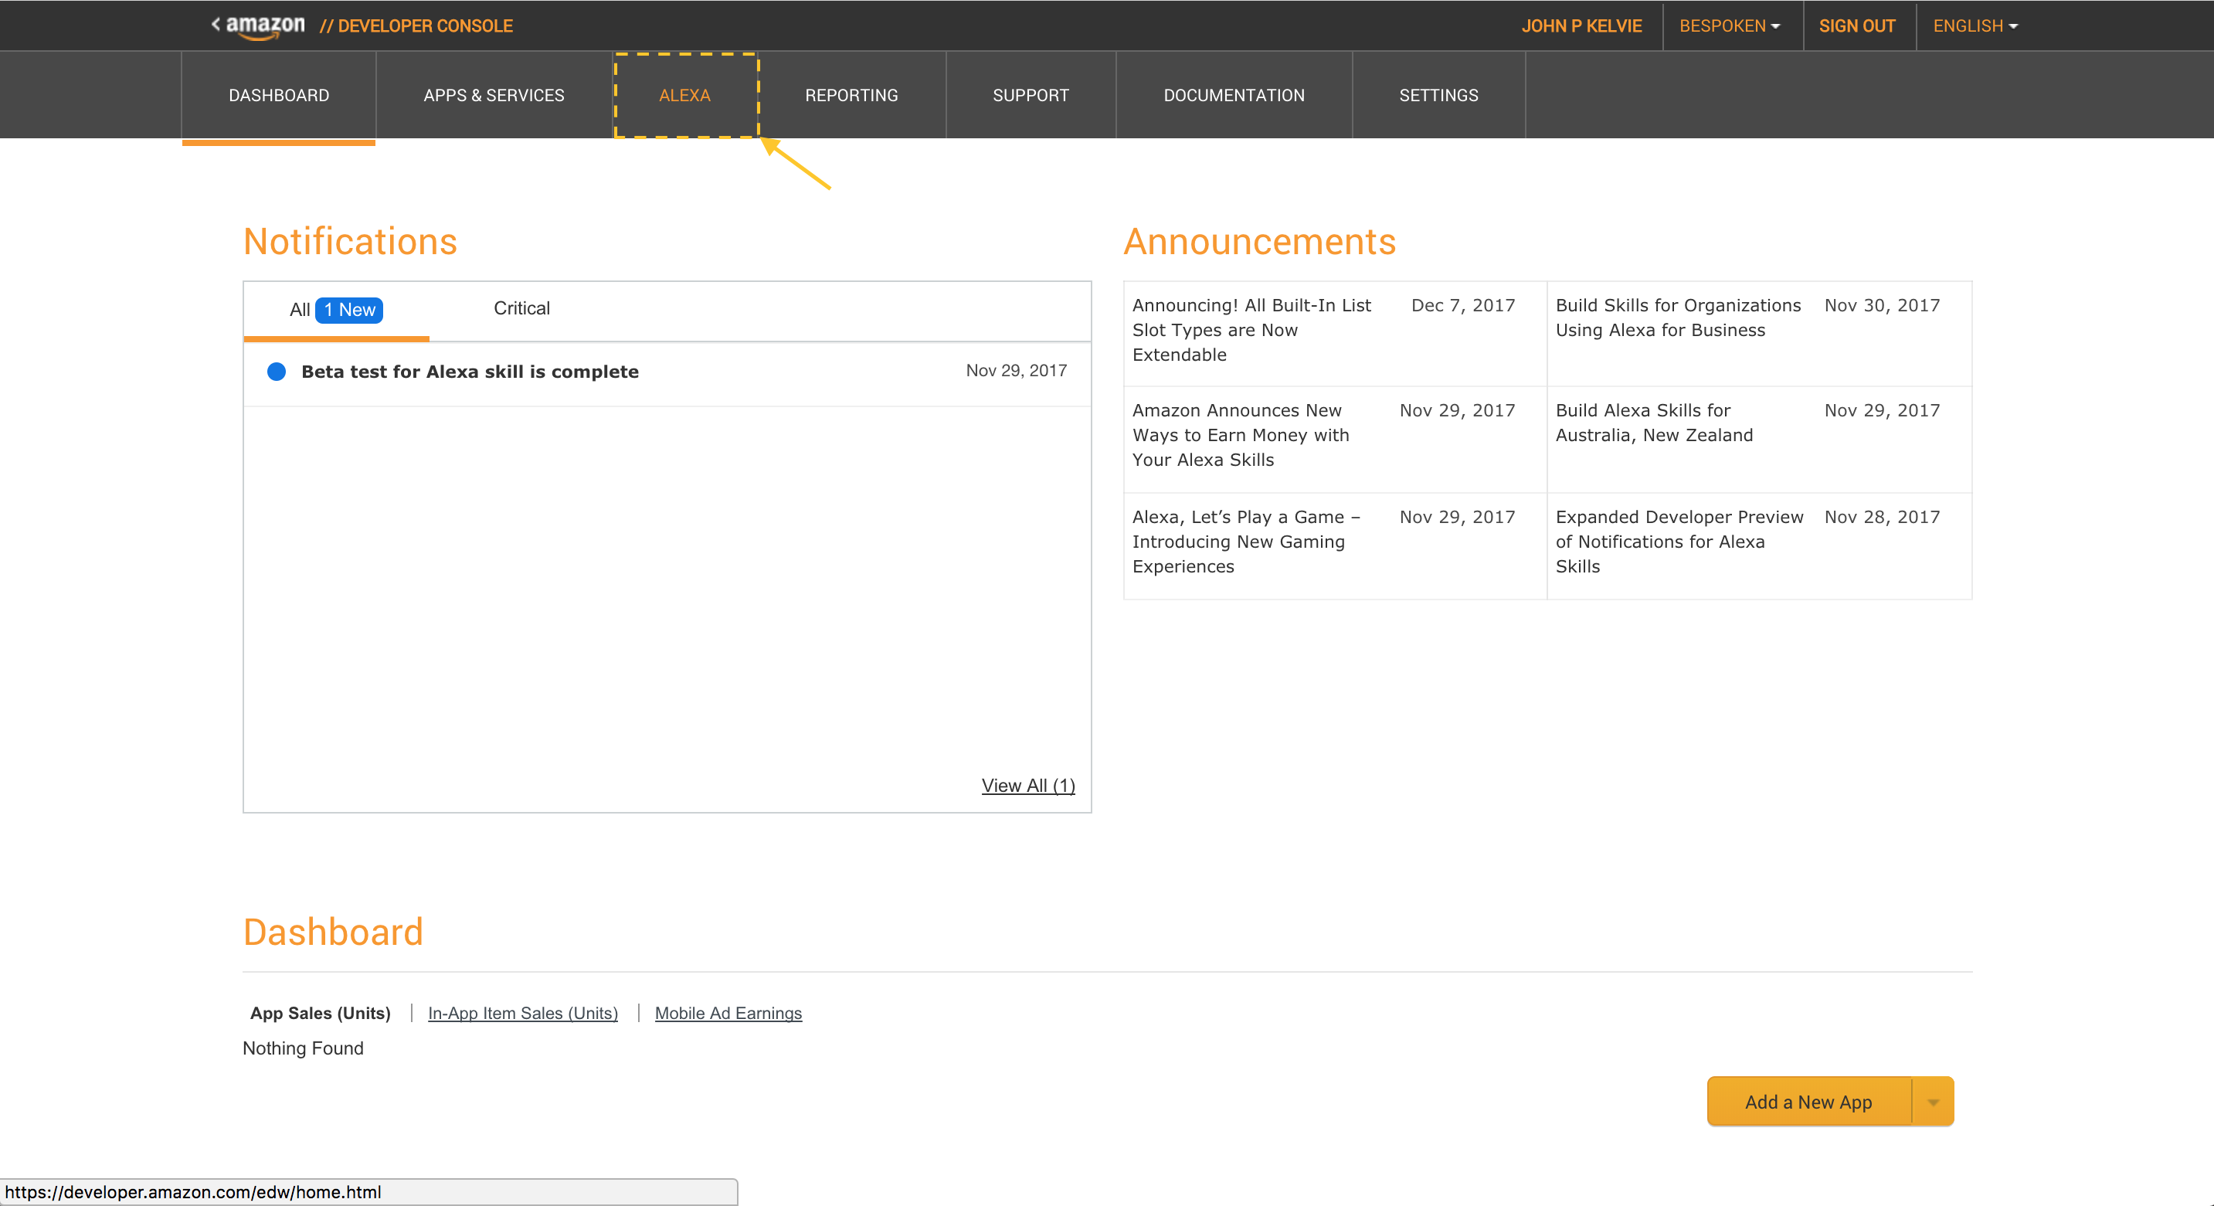Click the Announcements heading
Image resolution: width=2214 pixels, height=1206 pixels.
(x=1259, y=242)
